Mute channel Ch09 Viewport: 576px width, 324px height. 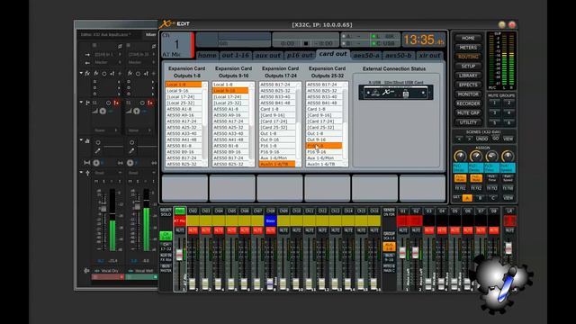click(x=283, y=230)
